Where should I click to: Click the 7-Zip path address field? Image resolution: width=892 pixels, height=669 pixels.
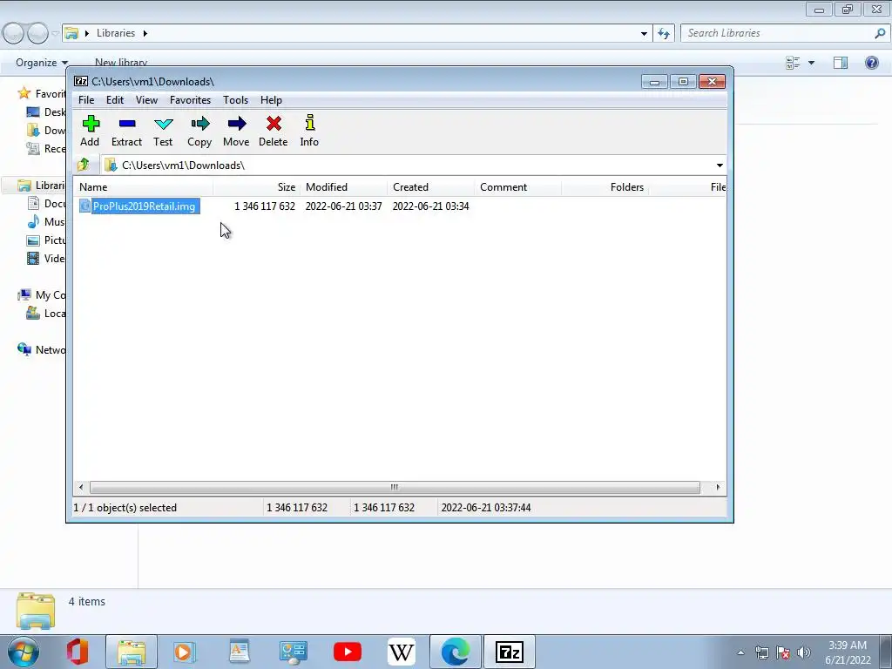pyautogui.click(x=408, y=165)
